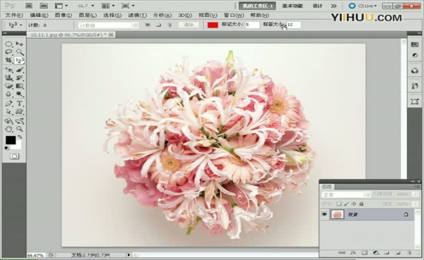Select the Blur tool
This screenshot has height=260, width=424.
point(9,94)
